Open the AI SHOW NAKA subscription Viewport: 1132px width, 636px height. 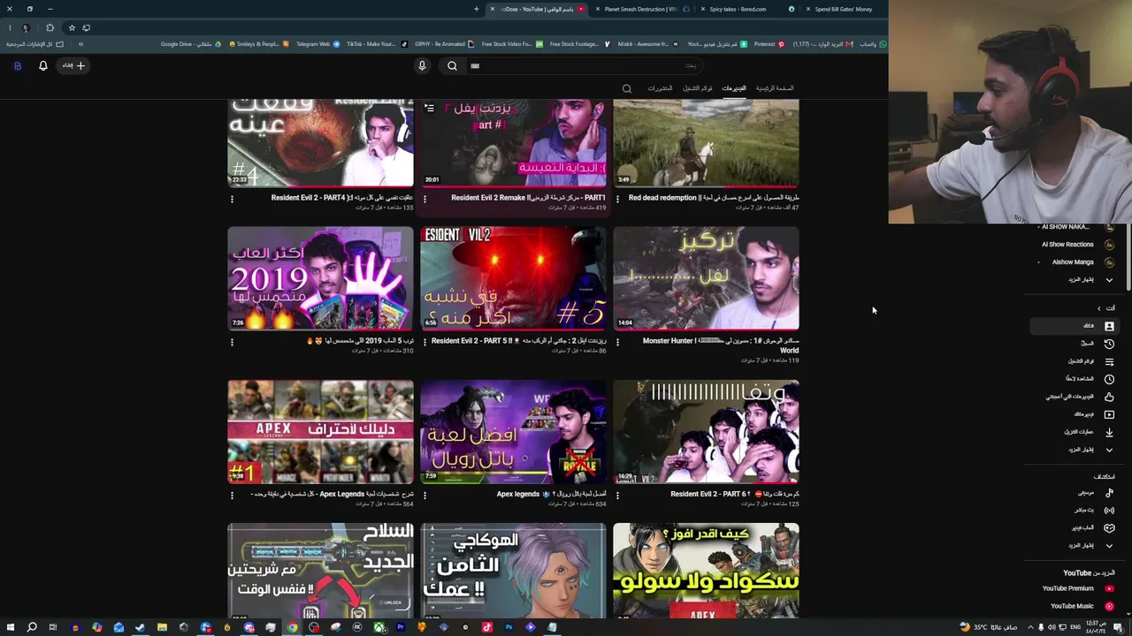point(1075,228)
